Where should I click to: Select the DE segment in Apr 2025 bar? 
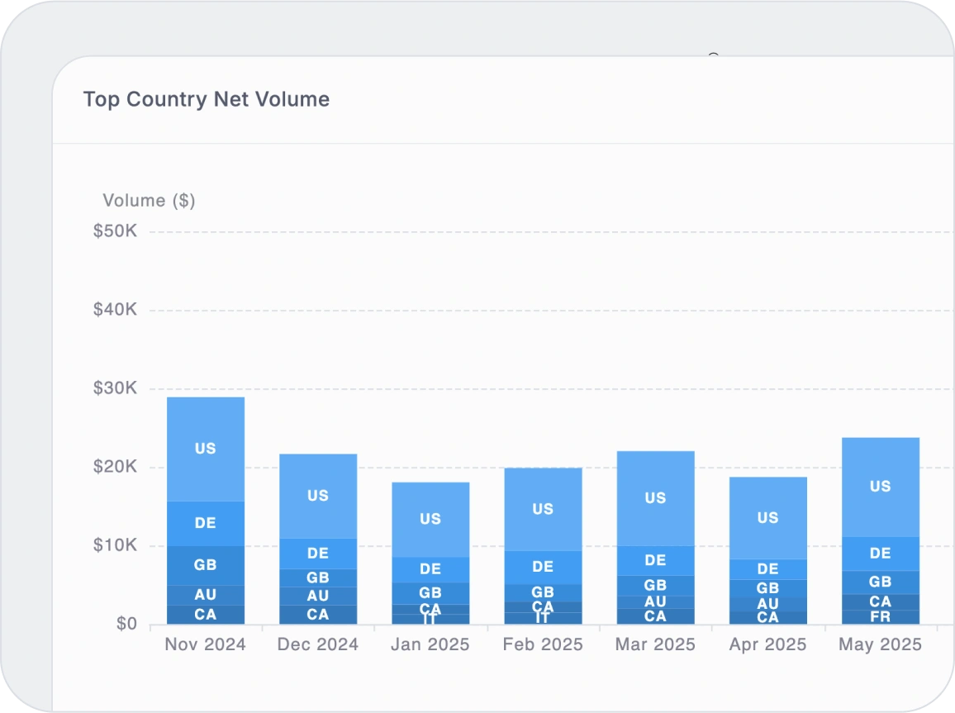(x=767, y=569)
